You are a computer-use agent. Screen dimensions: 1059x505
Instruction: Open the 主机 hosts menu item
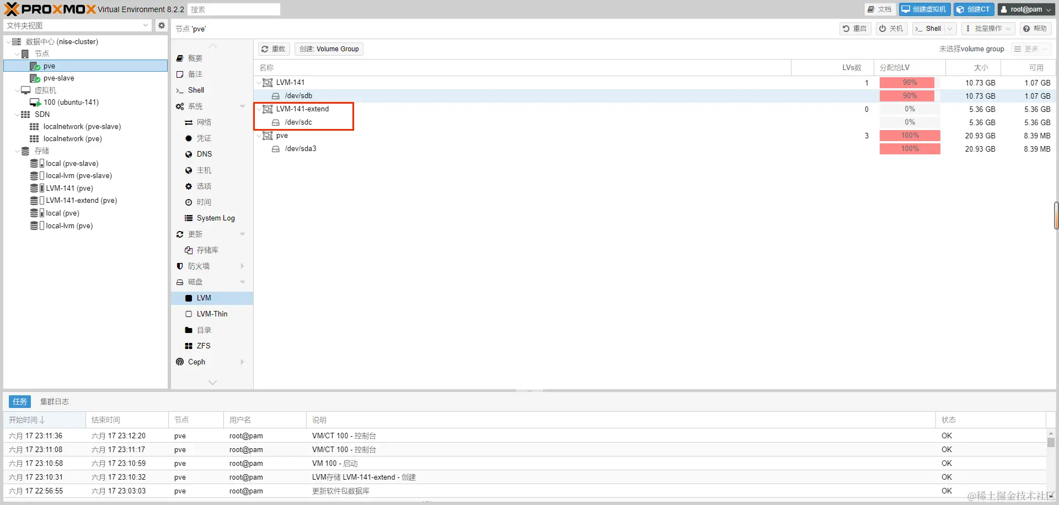(x=212, y=170)
